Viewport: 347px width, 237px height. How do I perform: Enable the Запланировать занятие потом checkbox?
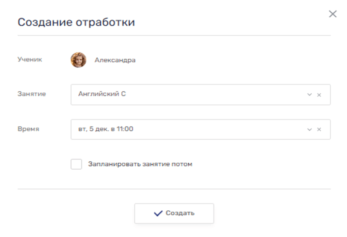pyautogui.click(x=76, y=164)
